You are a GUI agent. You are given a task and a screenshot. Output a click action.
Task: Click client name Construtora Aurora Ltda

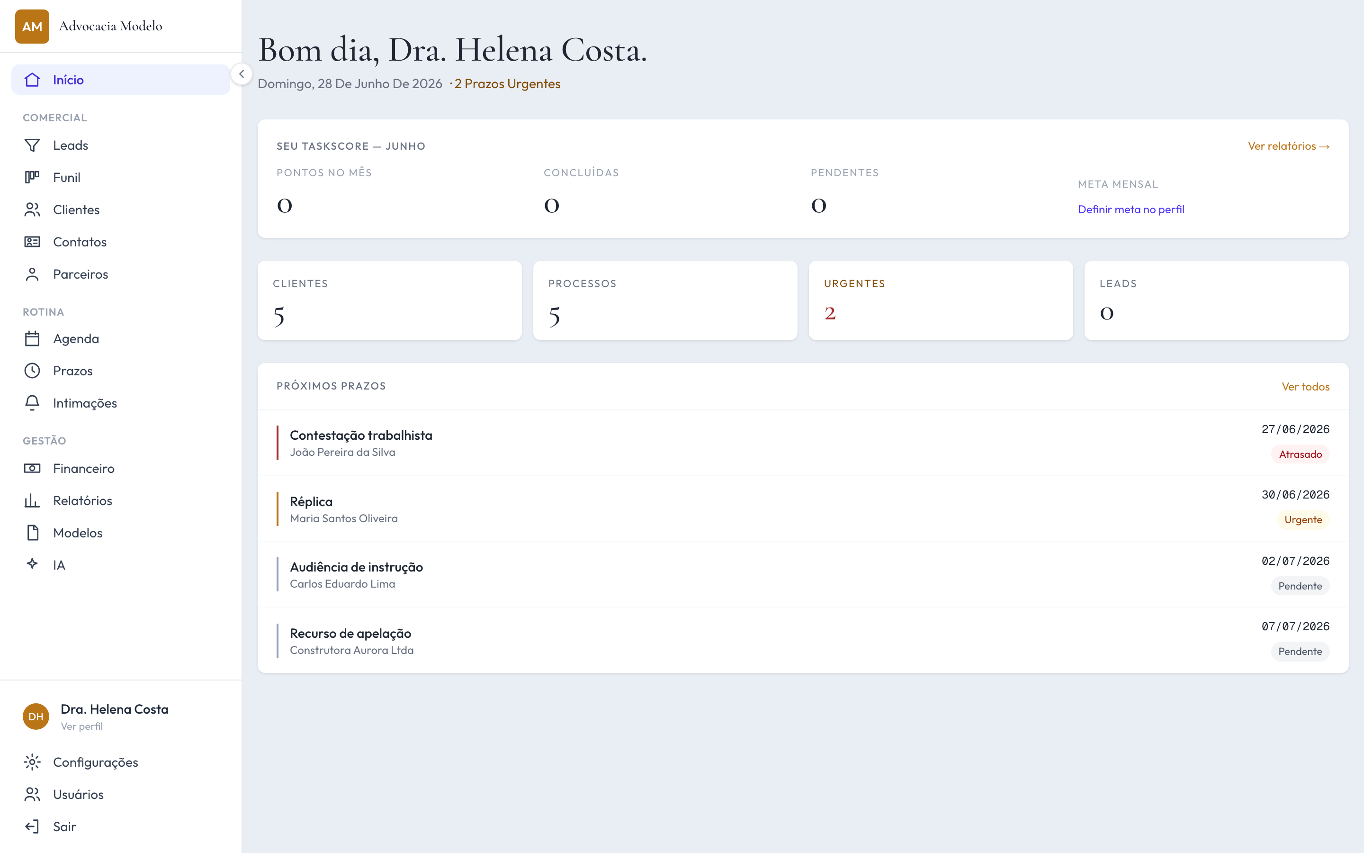coord(352,651)
